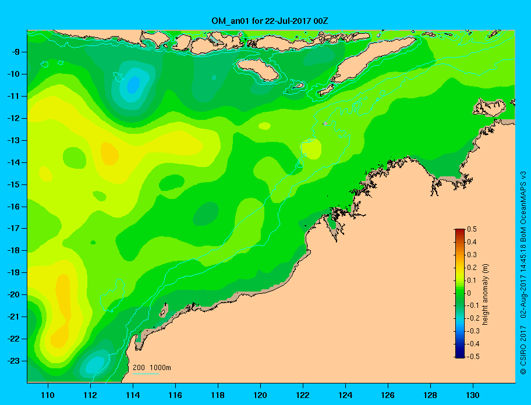Click latitude label '-21' on left axis
The image size is (531, 405).
tap(14, 317)
